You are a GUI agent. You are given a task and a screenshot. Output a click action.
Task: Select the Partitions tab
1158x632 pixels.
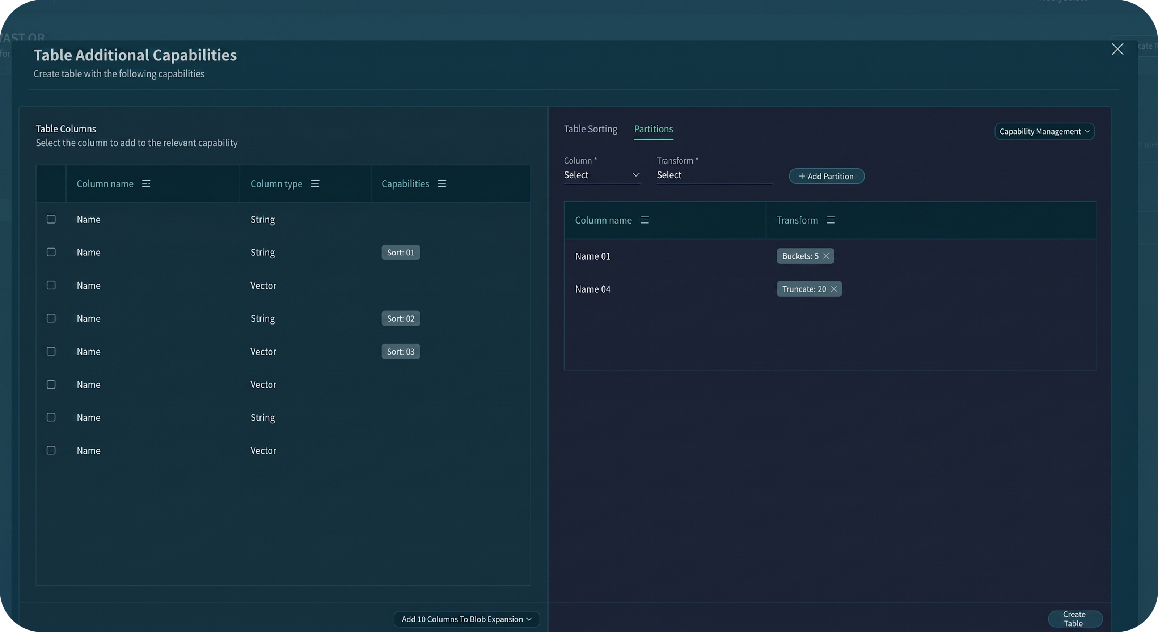tap(654, 129)
